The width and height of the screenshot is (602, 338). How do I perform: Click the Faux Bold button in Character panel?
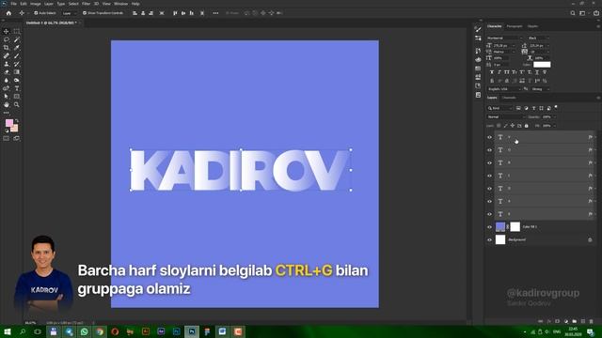[x=492, y=72]
